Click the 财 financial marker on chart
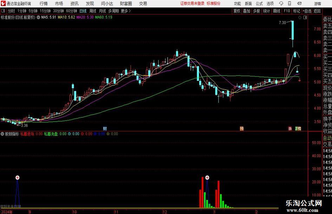Screen dimensions: 332x214 105,129
